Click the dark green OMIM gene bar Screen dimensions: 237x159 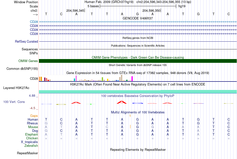[138, 61]
